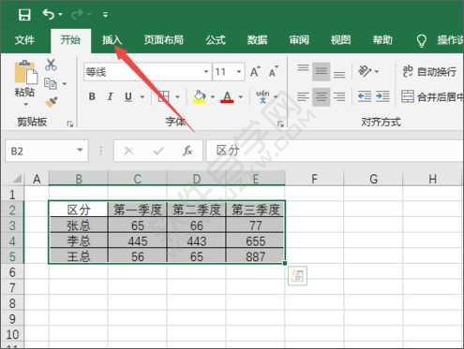Image resolution: width=464 pixels, height=349 pixels.
Task: Activate the format painter brush
Action: (x=52, y=102)
